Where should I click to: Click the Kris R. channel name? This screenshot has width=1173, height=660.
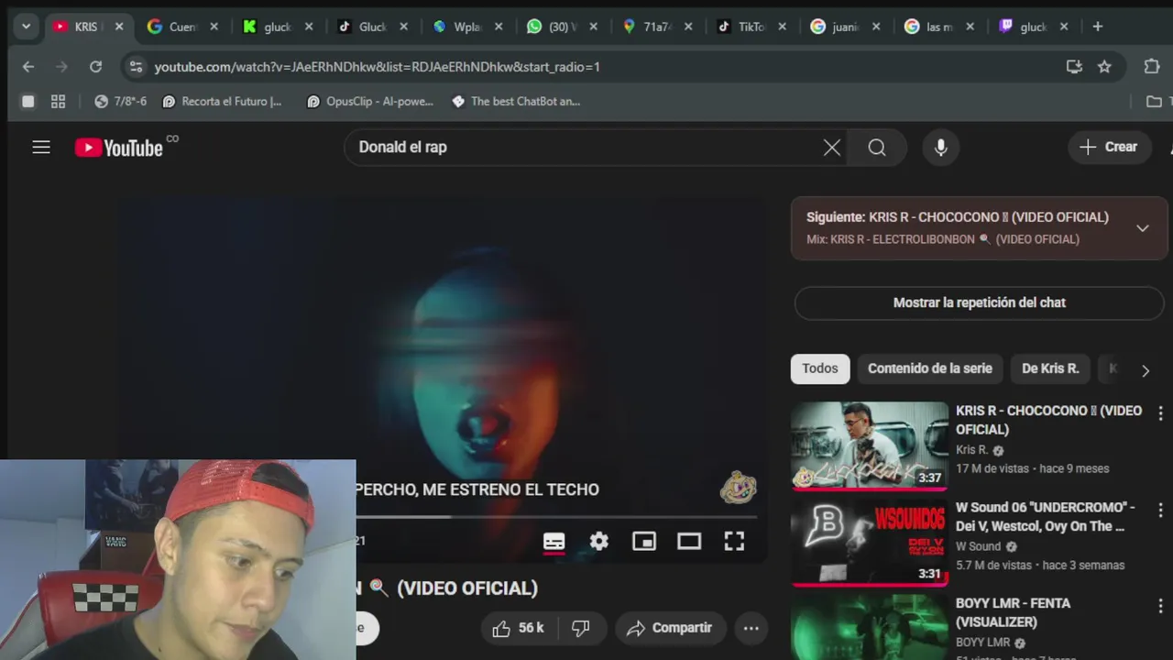[971, 450]
